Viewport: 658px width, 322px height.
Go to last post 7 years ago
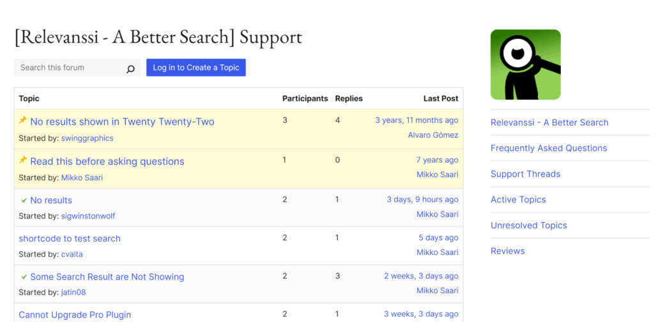[437, 160]
